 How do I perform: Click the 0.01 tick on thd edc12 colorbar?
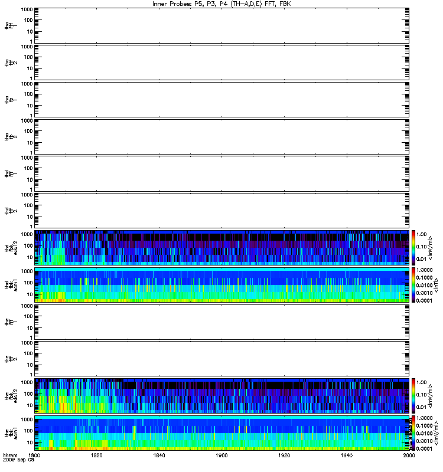coord(421,259)
